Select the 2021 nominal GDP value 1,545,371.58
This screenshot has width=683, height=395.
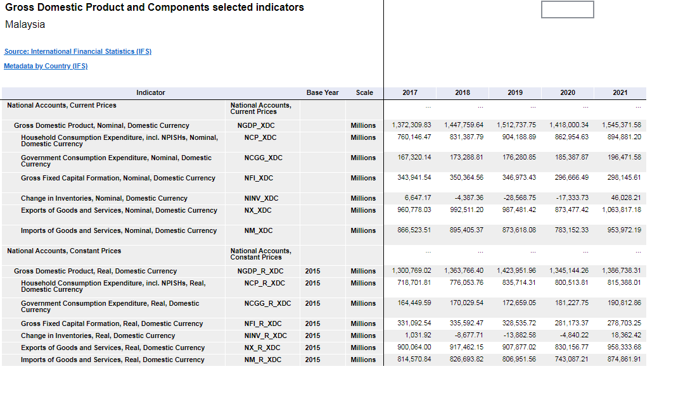(x=621, y=125)
